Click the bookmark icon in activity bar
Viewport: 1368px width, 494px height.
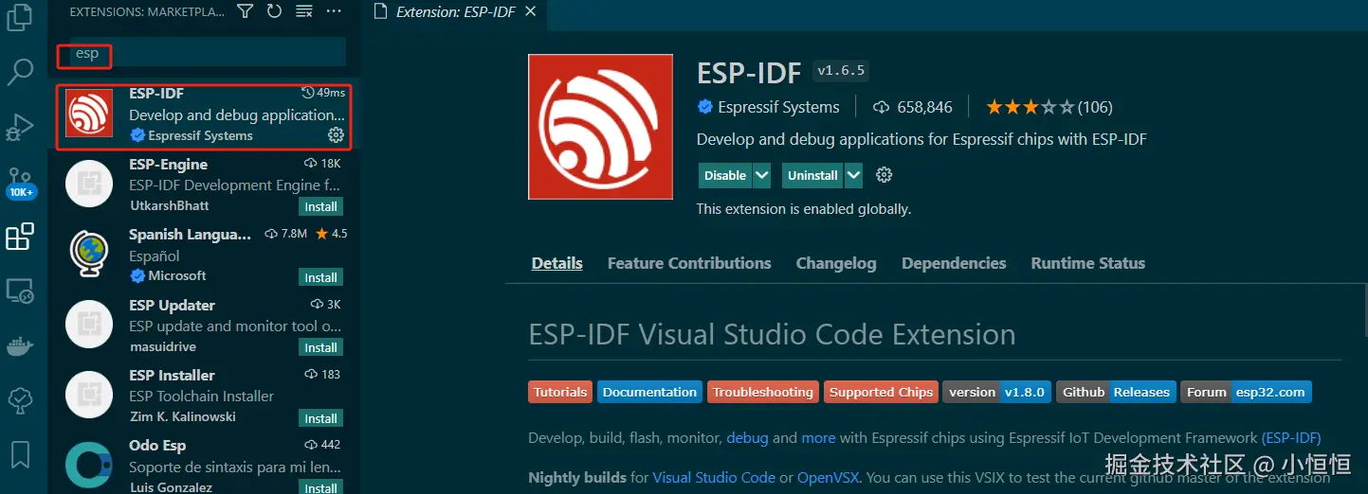click(20, 454)
